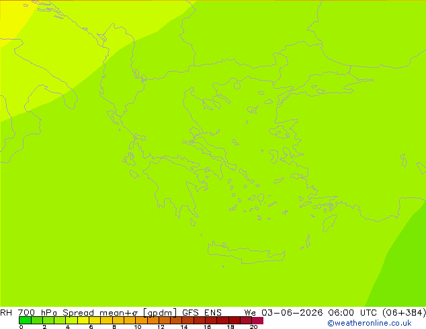Click the "[gpdm]" unit label
The height and width of the screenshot is (329, 426).
click(x=160, y=313)
